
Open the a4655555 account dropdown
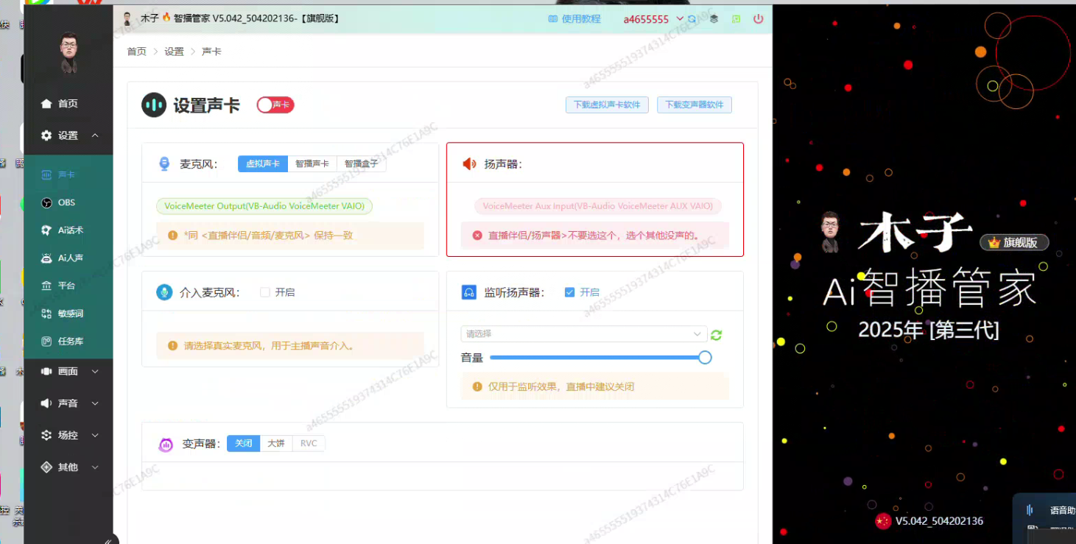click(x=653, y=19)
